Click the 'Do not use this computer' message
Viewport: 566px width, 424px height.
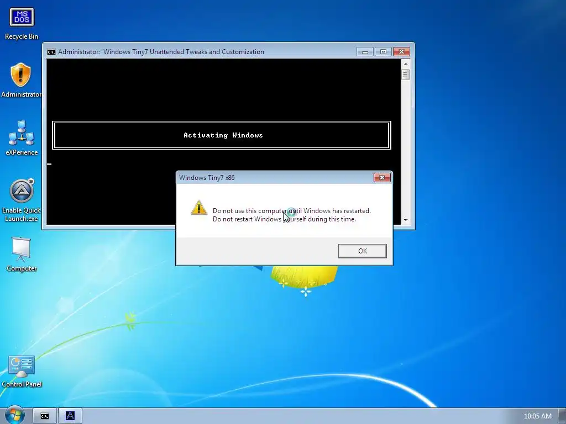pos(292,210)
